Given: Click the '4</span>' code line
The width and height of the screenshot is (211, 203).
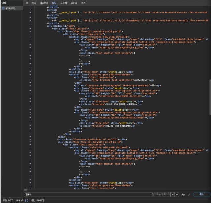Looking at the screenshot, I should pos(85,174).
